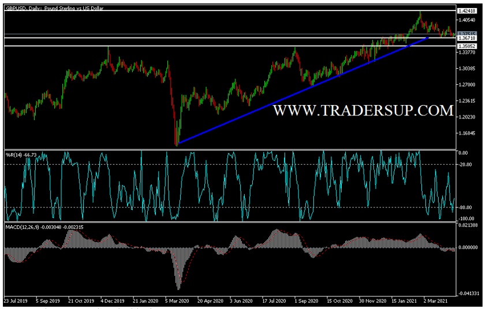The image size is (486, 309).
Task: Select the 1.30385 price axis value
Action: 467,69
